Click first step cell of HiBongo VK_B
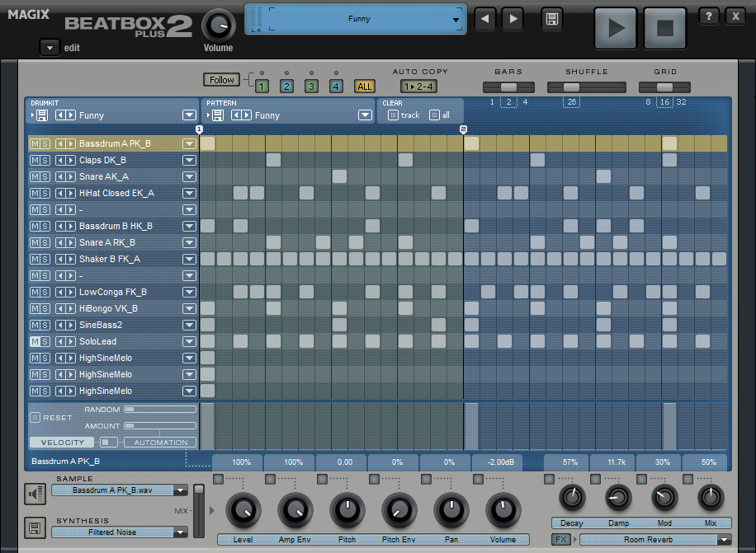Screen dimensions: 756x553 208,308
